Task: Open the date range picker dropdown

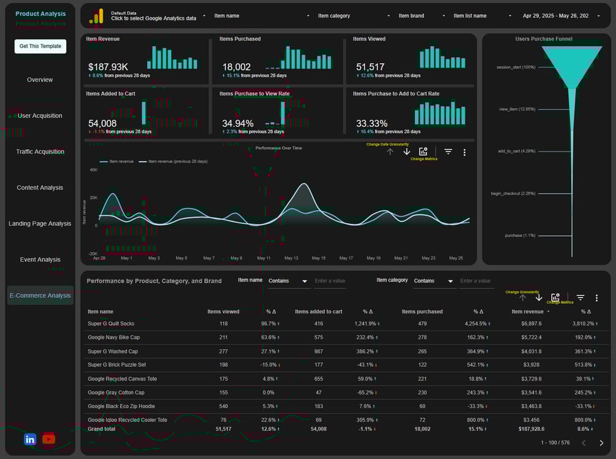Action: click(x=561, y=16)
